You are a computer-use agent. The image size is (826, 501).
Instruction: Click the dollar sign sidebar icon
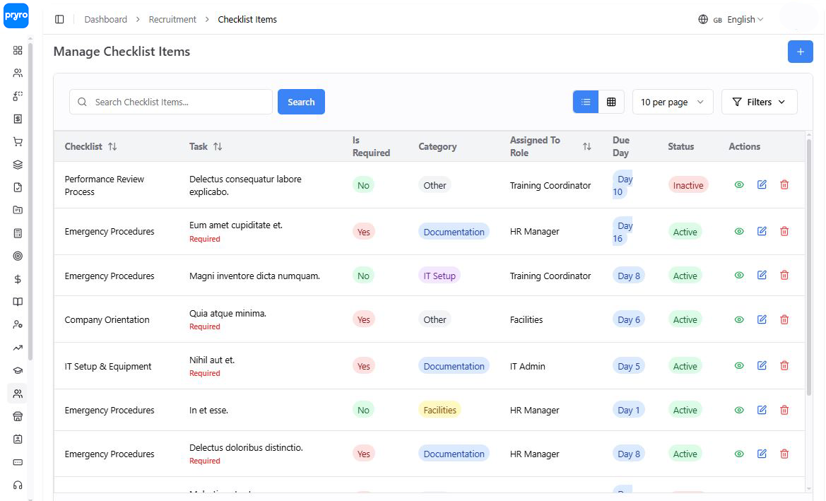pyautogui.click(x=18, y=279)
